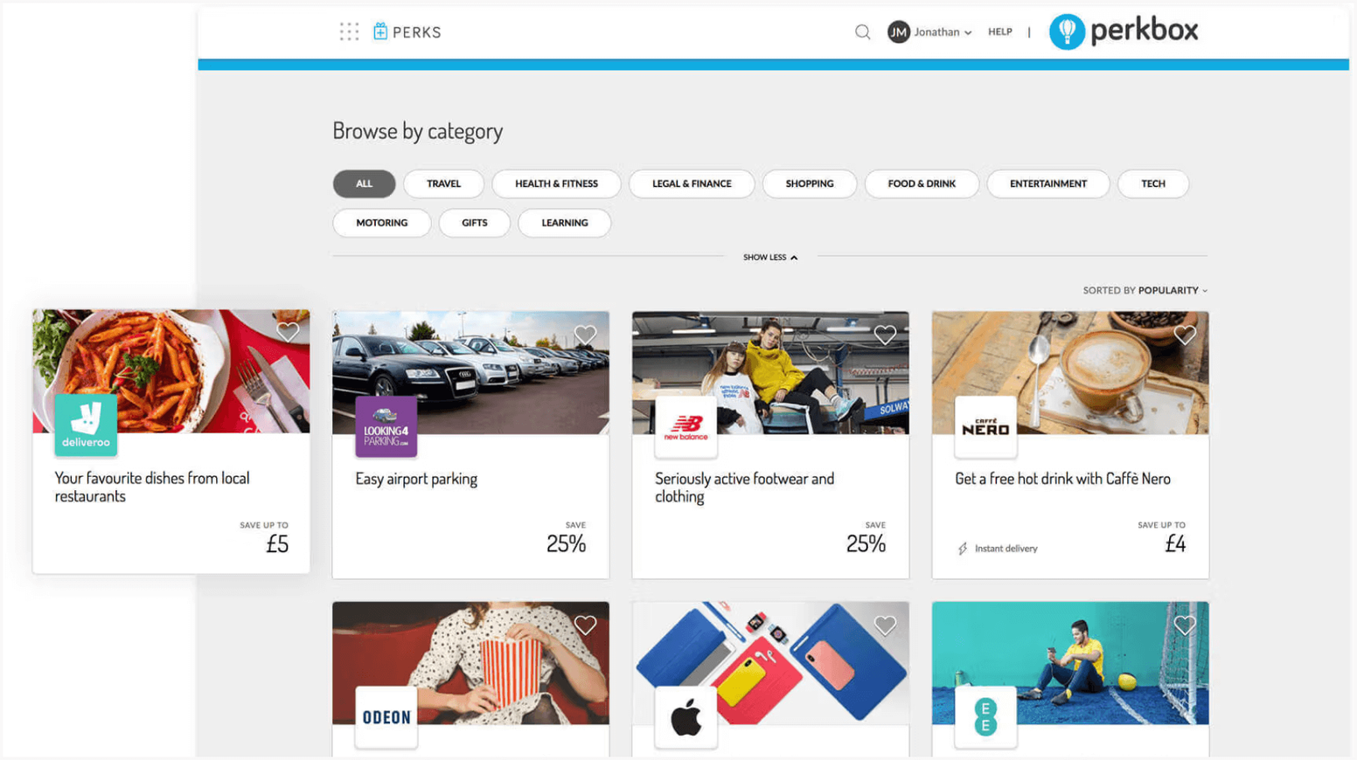Favourite the Deliveroo perk with heart
Image resolution: width=1357 pixels, height=760 pixels.
(288, 332)
